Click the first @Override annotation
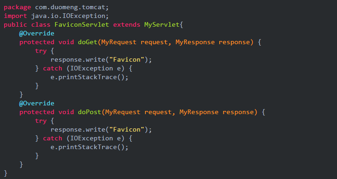This screenshot has height=179, width=337. tap(37, 34)
